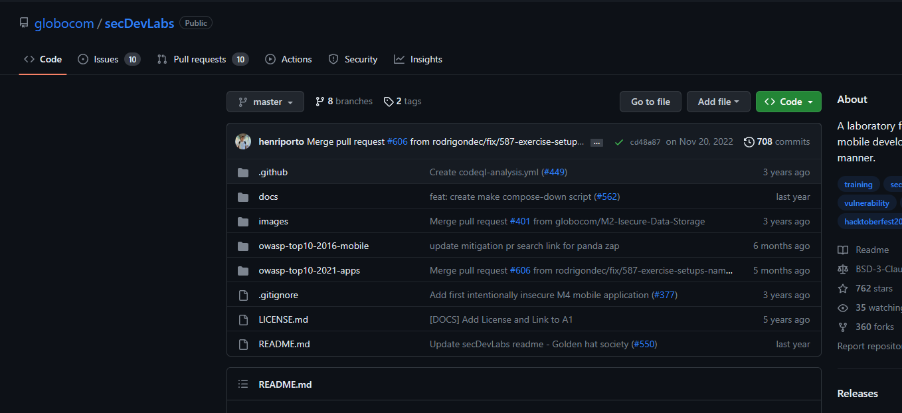Click the hacktoberfest topic tag
Viewport: 902px width, 413px height.
870,222
